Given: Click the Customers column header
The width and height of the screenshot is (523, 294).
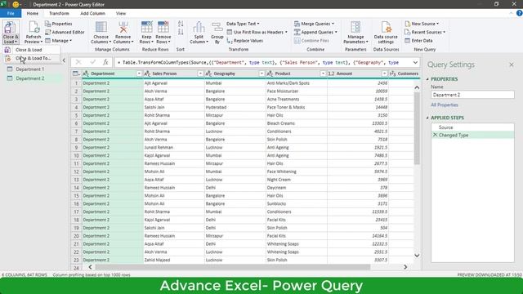Looking at the screenshot, I should [405, 73].
